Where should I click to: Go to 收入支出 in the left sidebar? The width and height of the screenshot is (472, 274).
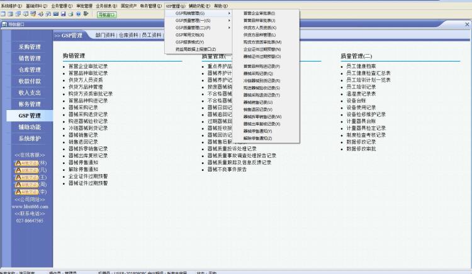click(30, 92)
